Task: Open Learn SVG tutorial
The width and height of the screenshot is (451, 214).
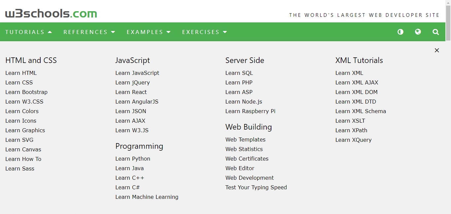Action: pos(19,140)
